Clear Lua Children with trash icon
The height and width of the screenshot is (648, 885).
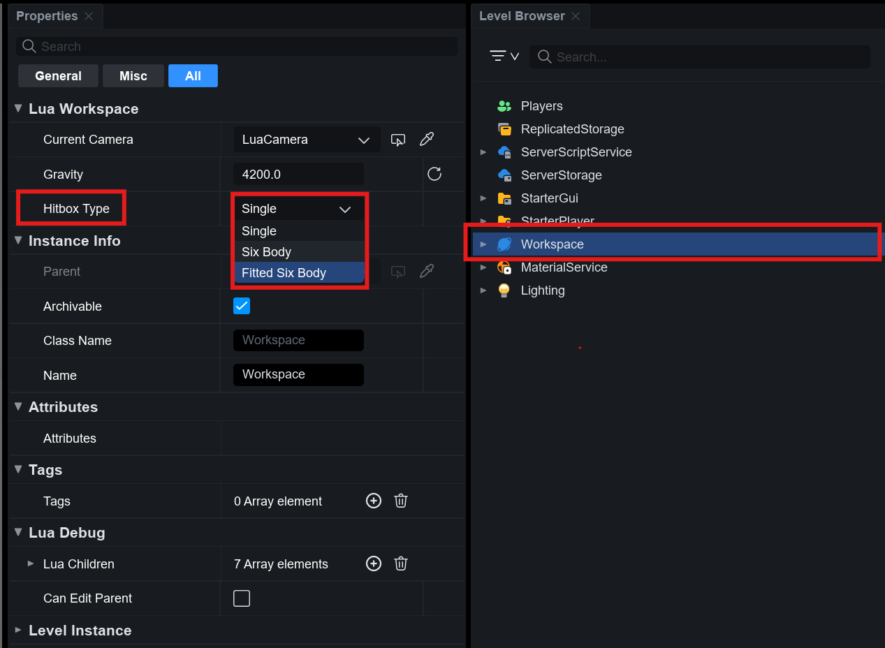click(401, 564)
